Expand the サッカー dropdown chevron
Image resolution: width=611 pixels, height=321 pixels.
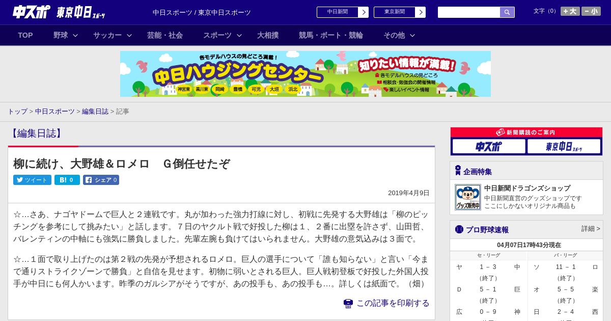(129, 35)
